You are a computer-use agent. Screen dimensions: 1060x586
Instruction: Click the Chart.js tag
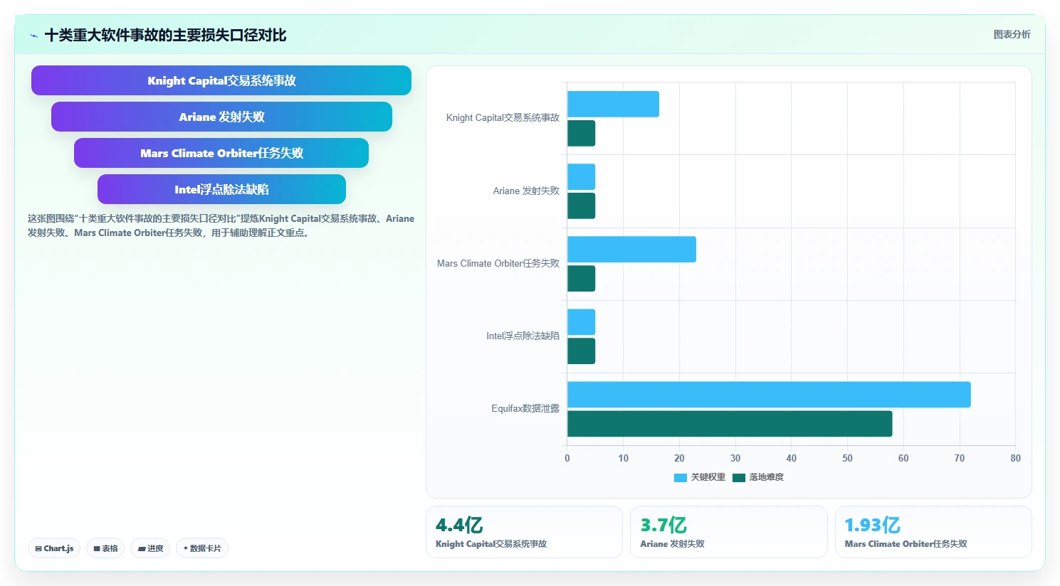tap(54, 548)
